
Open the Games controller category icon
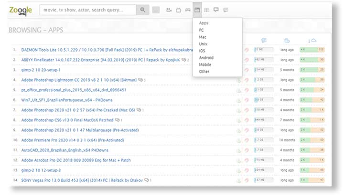point(188,10)
